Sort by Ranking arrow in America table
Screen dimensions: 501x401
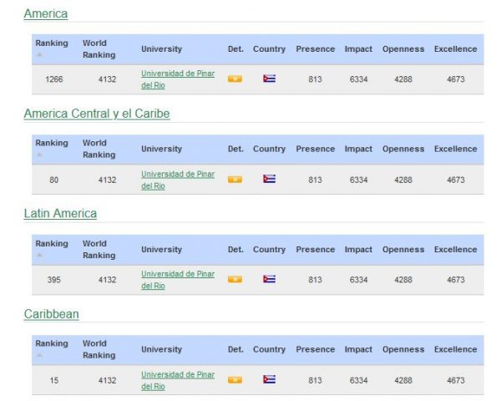39,55
